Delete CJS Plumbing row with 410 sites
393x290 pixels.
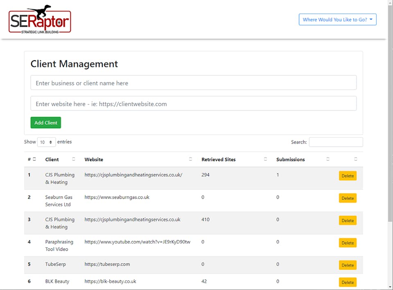348,221
